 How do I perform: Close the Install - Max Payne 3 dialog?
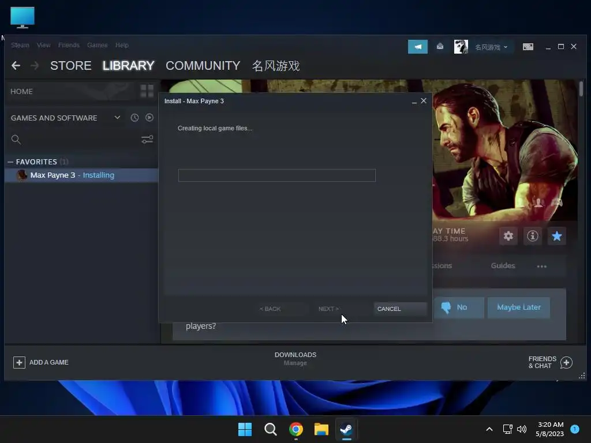(x=424, y=100)
